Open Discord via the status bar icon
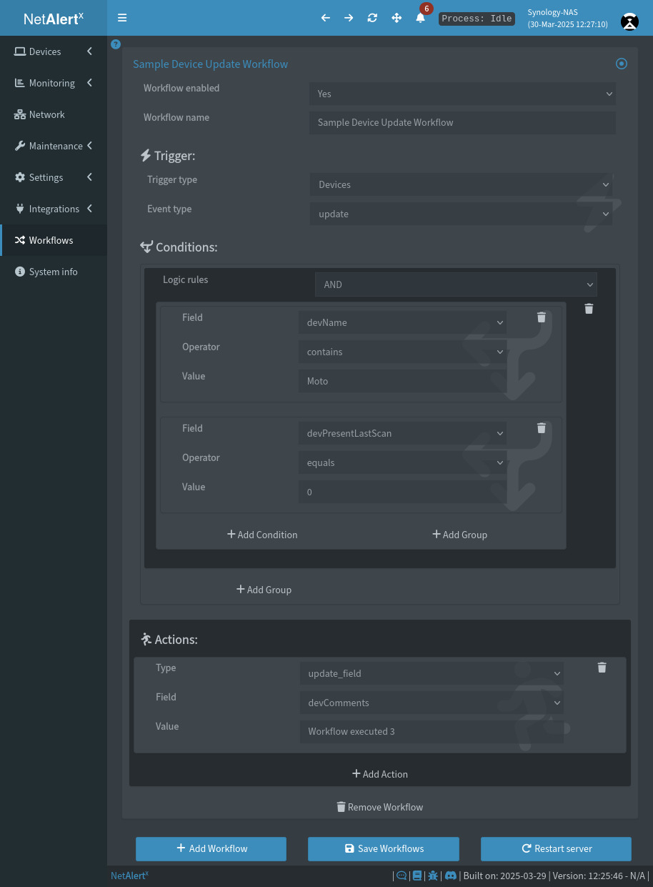Screen dimensions: 653x887 [x=451, y=875]
